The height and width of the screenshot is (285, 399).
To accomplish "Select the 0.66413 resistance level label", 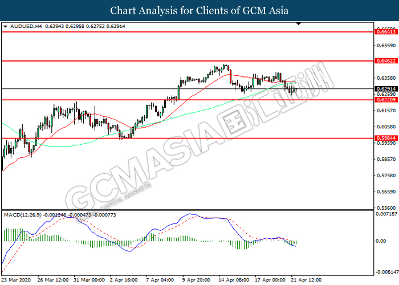I will point(386,32).
